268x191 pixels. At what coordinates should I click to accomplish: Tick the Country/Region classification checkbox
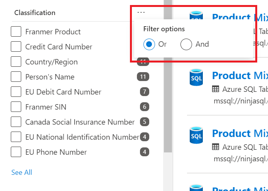(x=16, y=62)
